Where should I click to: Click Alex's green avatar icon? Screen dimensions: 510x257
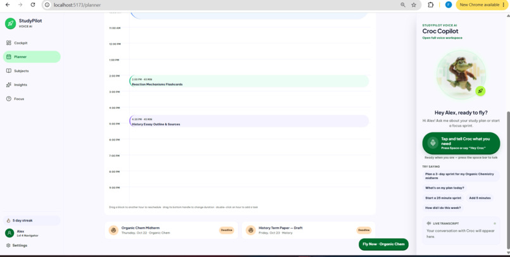point(9,233)
